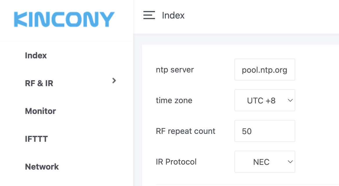
Task: Click the IR Protocol dropdown arrow
Action: 290,162
